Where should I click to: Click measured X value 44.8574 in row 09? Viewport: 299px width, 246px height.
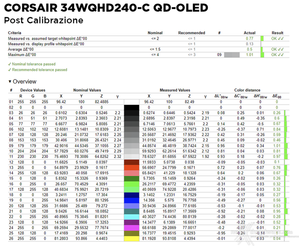point(149,145)
